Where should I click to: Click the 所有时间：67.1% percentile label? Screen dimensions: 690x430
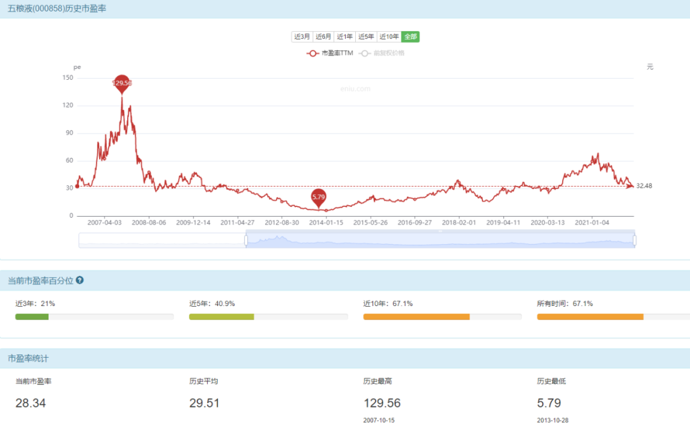(565, 303)
